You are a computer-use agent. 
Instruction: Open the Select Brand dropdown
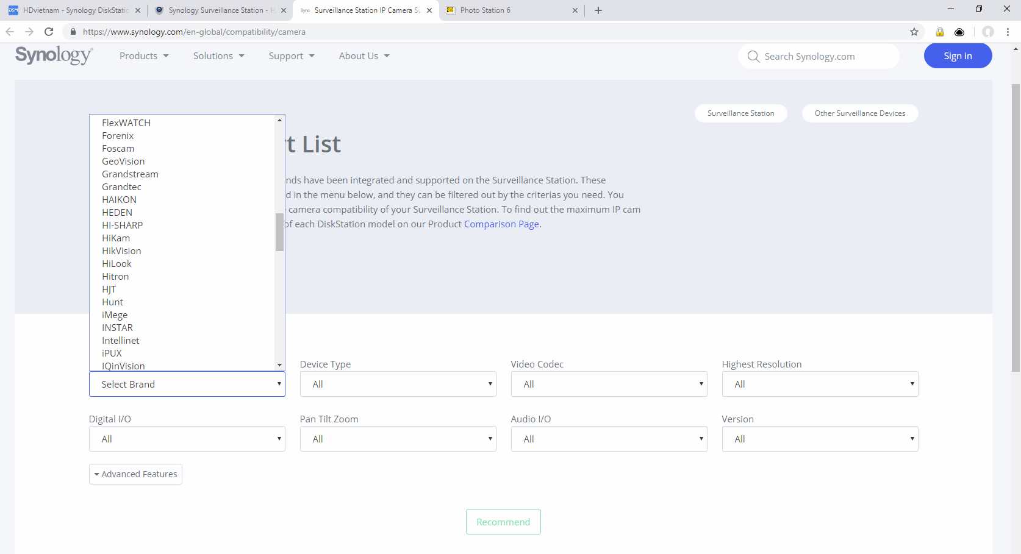187,384
